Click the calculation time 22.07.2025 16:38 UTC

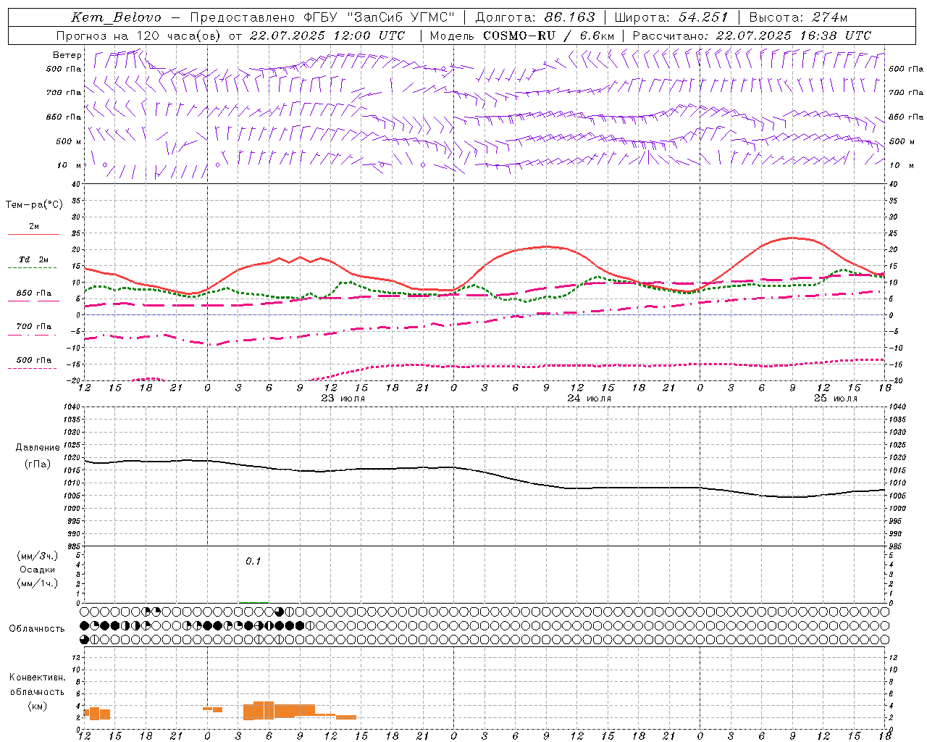[x=793, y=36]
